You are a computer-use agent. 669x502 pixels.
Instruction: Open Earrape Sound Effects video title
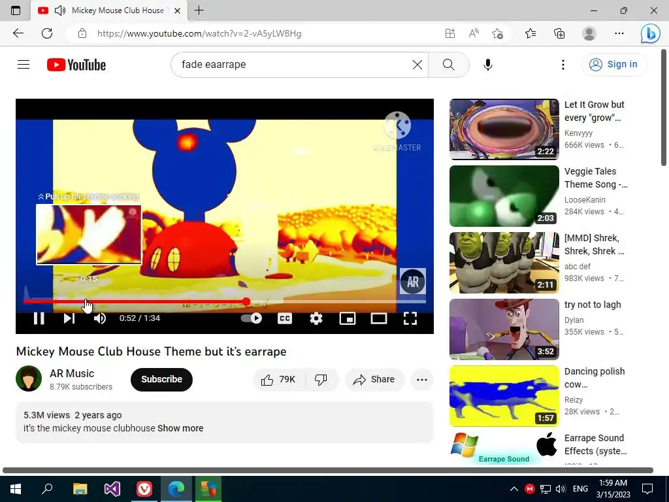tap(596, 444)
